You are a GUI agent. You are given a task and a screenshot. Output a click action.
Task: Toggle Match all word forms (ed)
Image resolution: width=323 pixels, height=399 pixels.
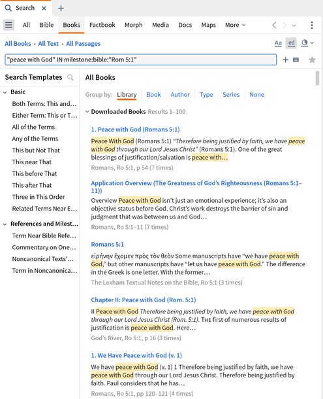pos(291,43)
